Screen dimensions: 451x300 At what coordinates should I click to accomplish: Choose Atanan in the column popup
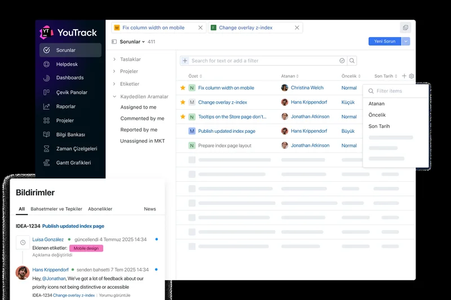377,104
